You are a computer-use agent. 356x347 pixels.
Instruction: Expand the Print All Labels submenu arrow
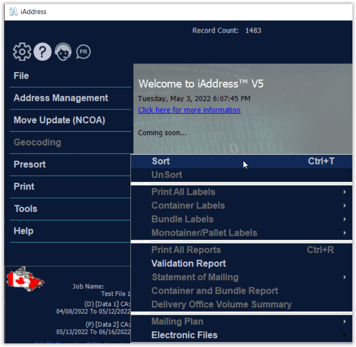(x=345, y=192)
